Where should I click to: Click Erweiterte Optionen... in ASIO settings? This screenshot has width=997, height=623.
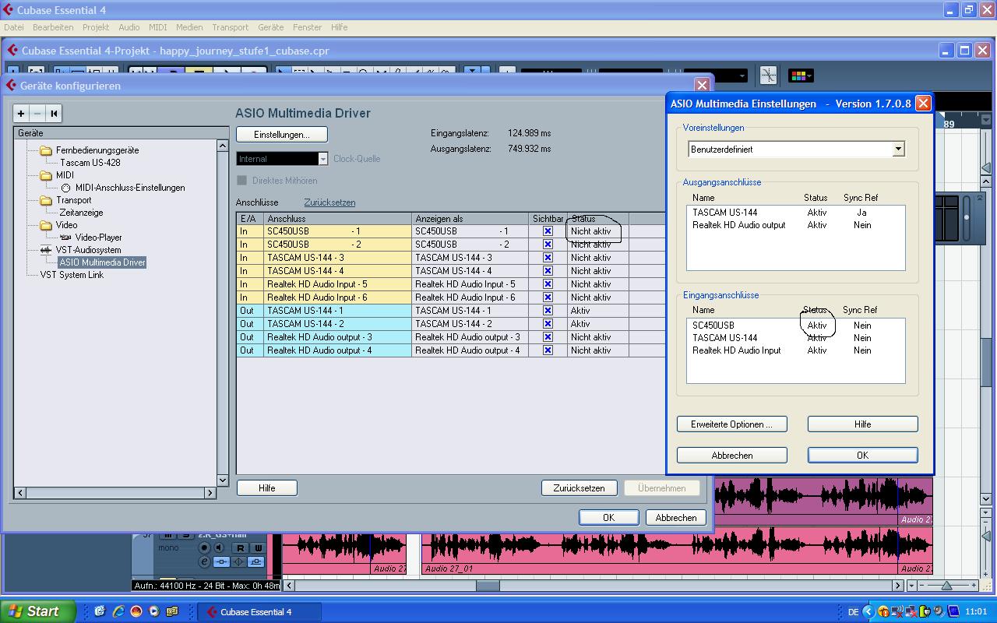click(x=732, y=424)
